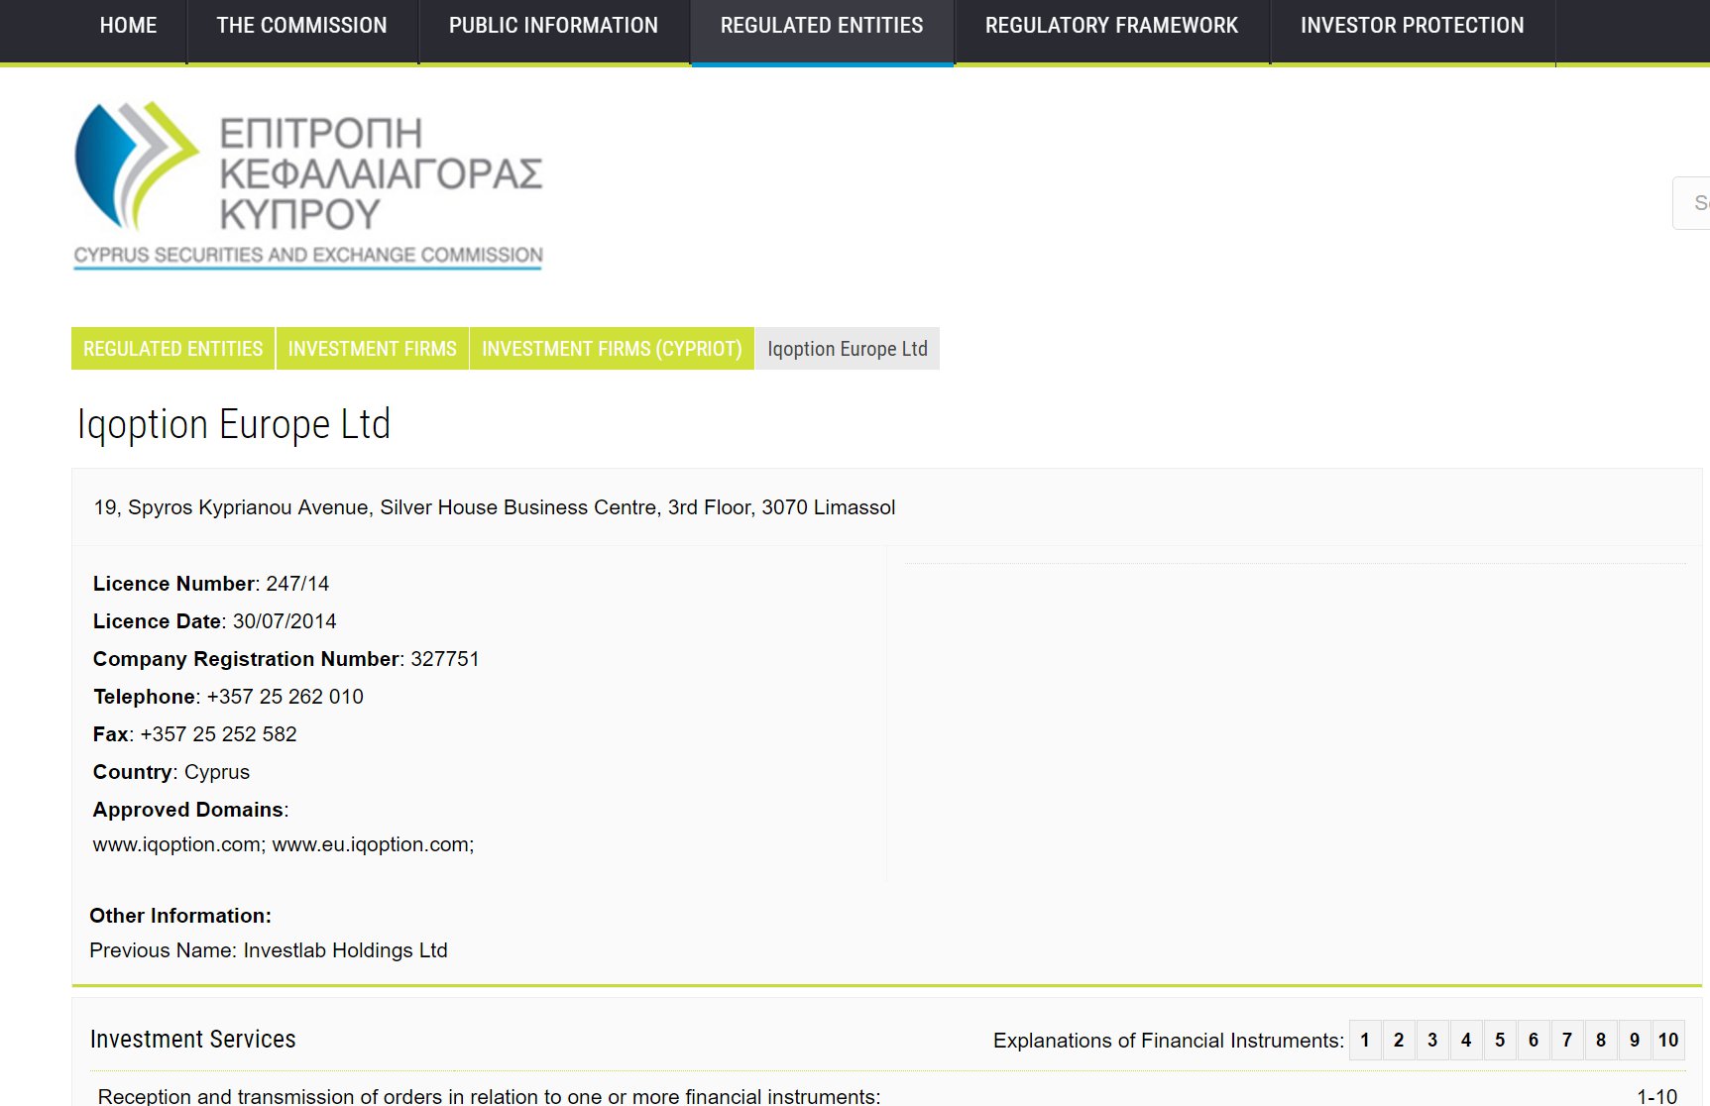
Task: Click the Licence Number 247/14 text
Action: pos(211,584)
